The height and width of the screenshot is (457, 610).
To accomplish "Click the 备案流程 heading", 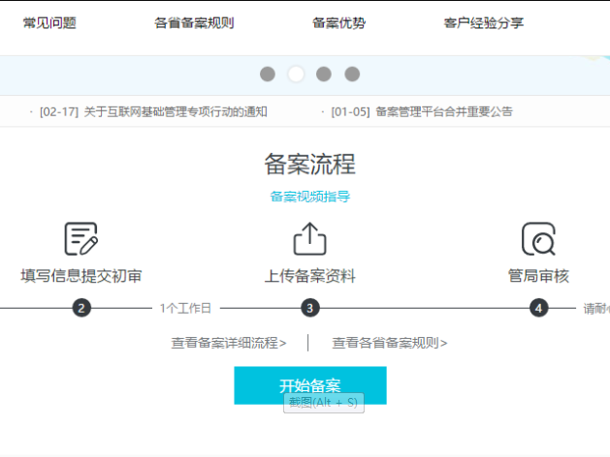I will point(310,165).
